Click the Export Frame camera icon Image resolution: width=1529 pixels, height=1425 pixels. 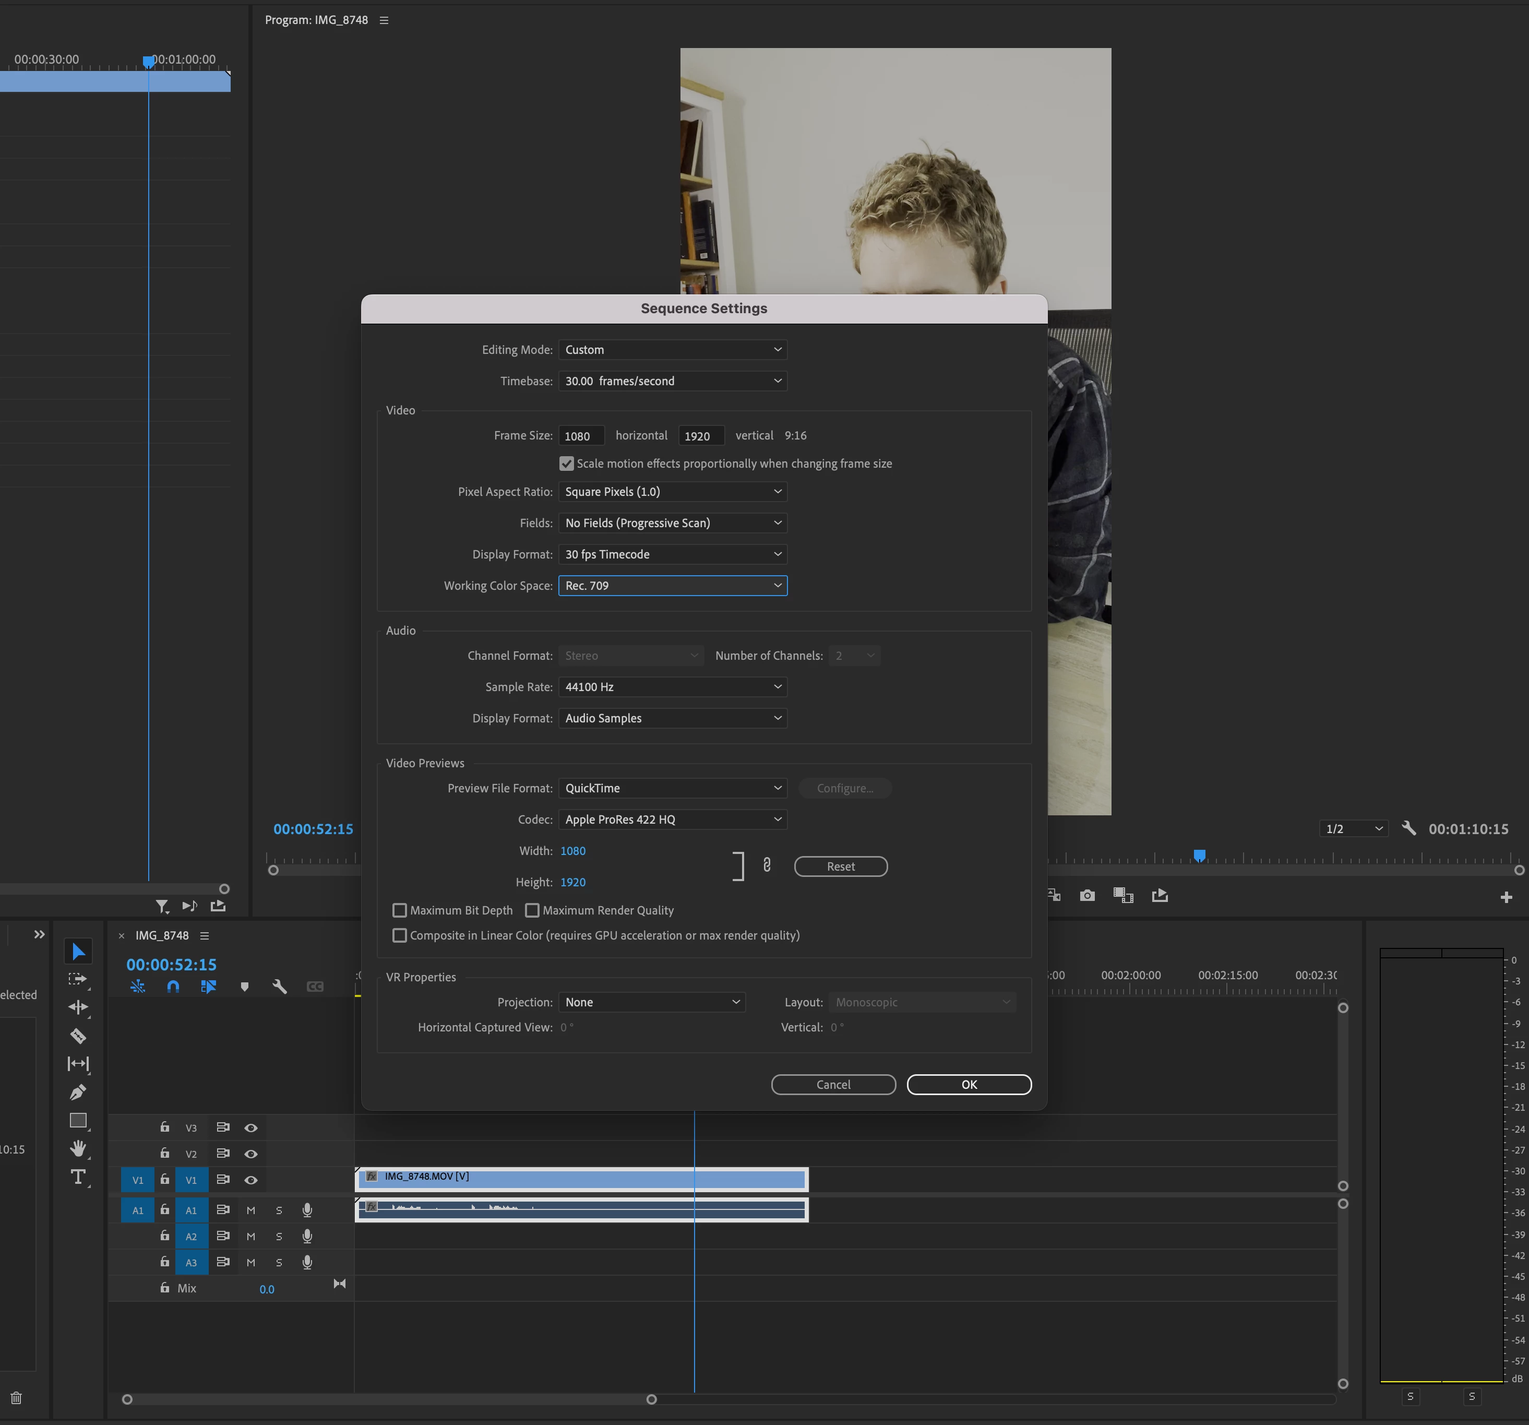pyautogui.click(x=1087, y=896)
